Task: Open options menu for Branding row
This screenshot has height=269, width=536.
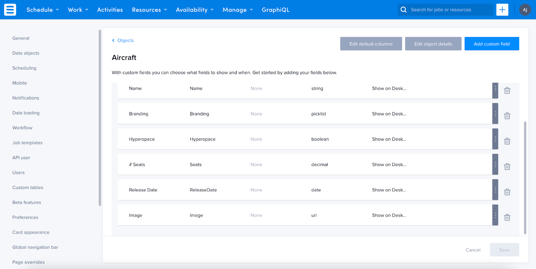Action: (495, 114)
